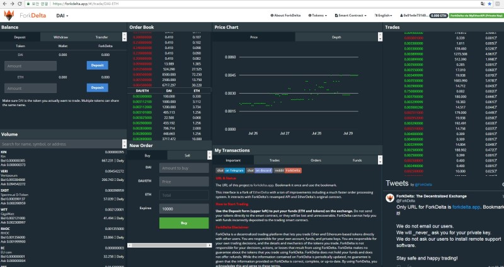Select the Sell tab in New Order

coord(187,155)
